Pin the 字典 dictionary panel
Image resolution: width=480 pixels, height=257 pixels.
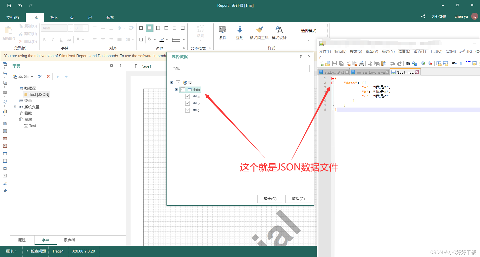tap(120, 66)
